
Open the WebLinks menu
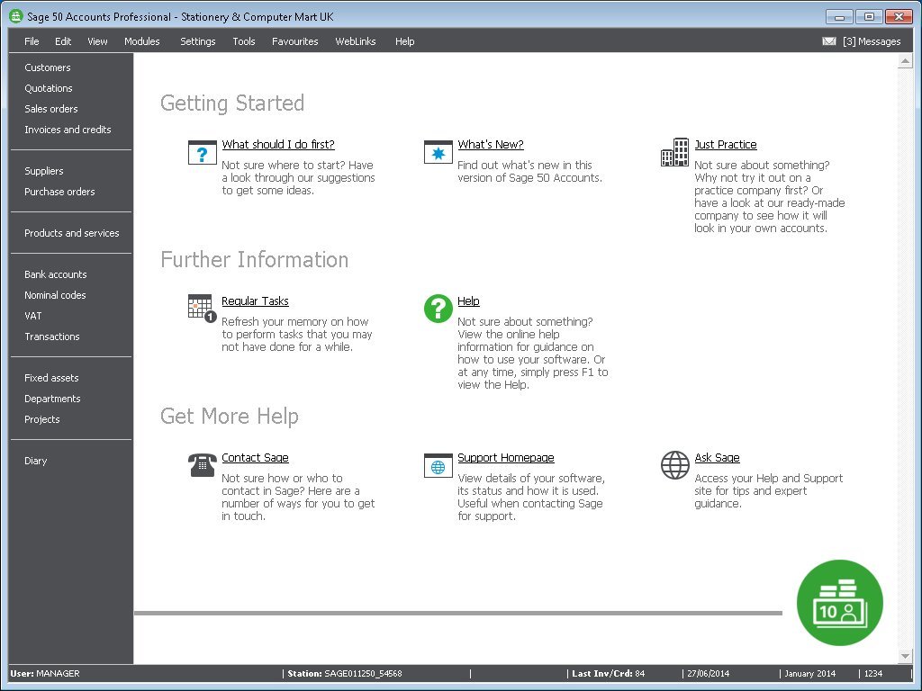(x=356, y=41)
